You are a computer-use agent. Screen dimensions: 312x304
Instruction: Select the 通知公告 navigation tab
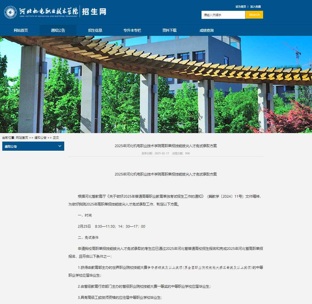(x=57, y=30)
